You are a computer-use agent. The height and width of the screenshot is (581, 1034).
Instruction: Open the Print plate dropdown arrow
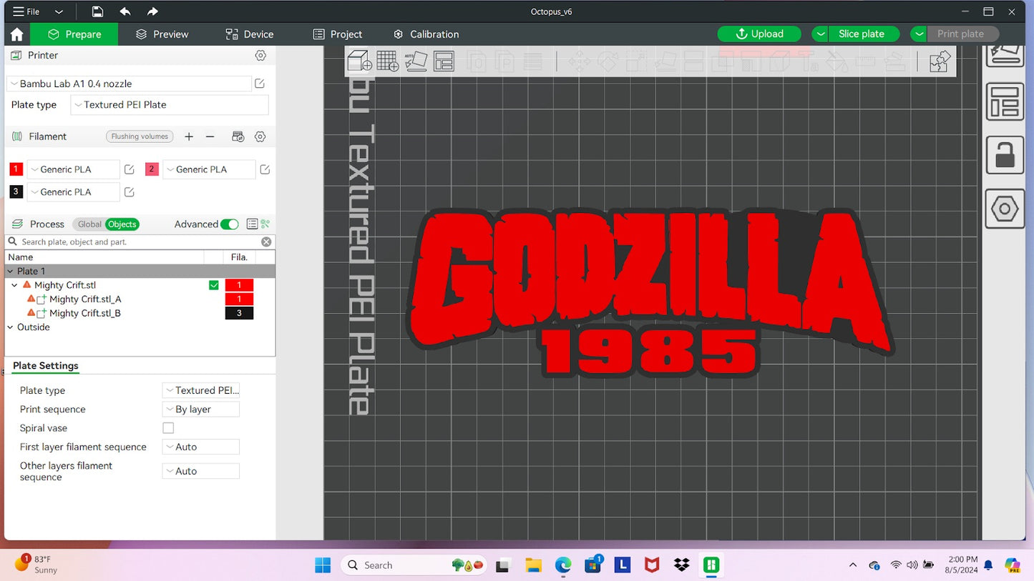[x=919, y=34]
